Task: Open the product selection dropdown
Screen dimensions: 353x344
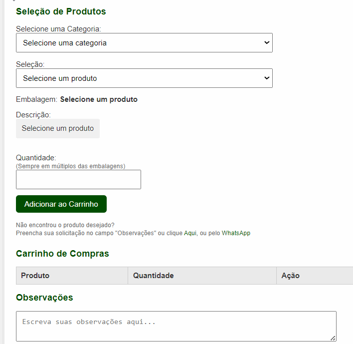Action: click(144, 78)
